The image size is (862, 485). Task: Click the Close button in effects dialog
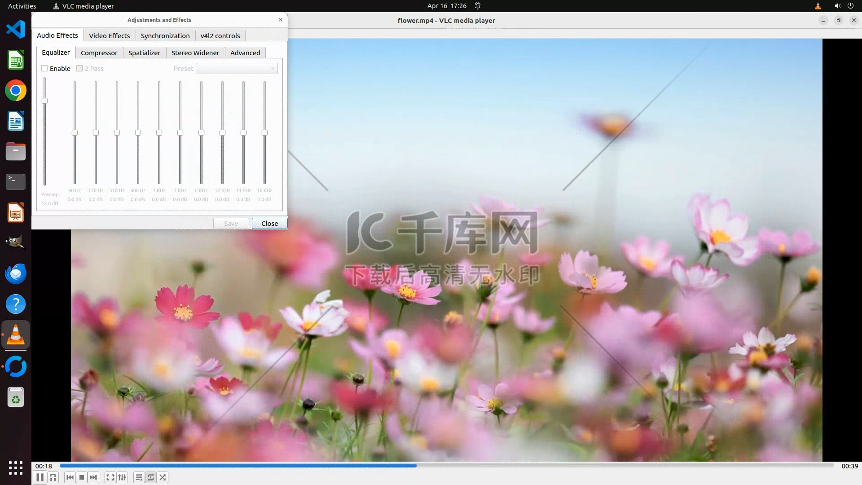point(269,224)
